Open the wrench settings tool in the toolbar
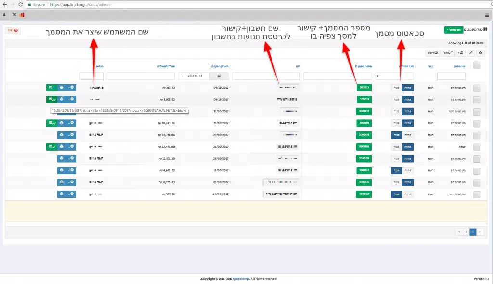The height and width of the screenshot is (284, 493). [x=471, y=53]
